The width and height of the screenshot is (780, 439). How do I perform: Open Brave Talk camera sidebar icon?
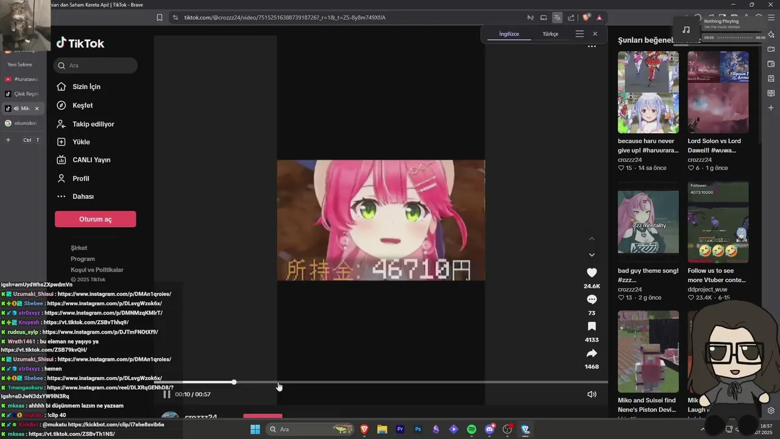coord(771,49)
